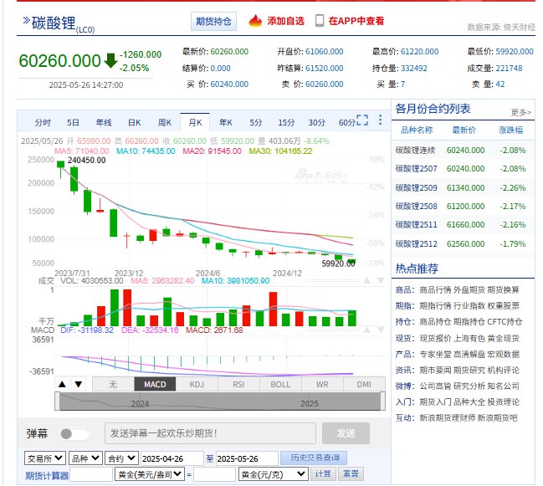Click the 计算 button
Screen dimensions: 543x486
click(x=323, y=473)
